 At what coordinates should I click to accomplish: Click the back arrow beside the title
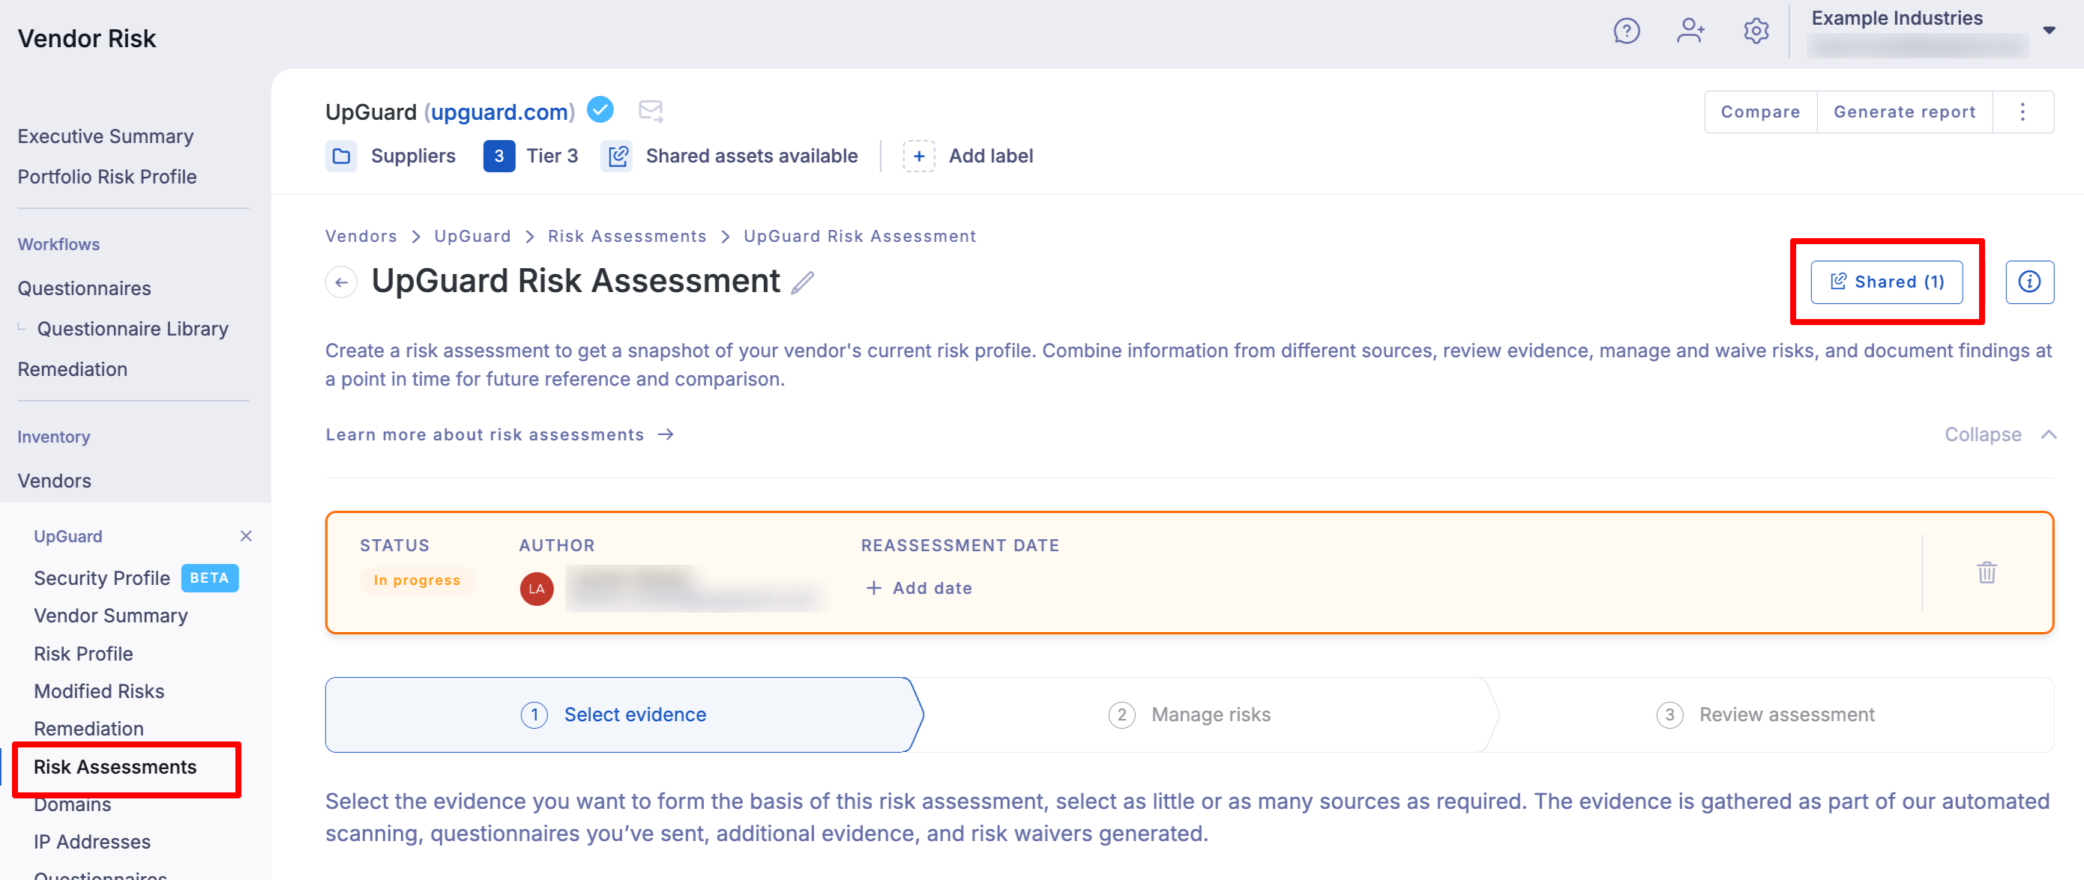(x=341, y=282)
